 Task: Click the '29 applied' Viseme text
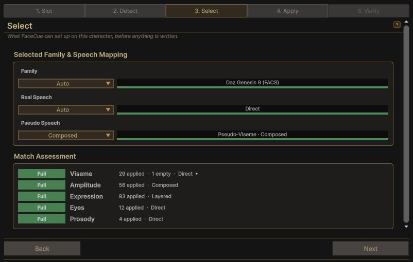click(x=131, y=174)
